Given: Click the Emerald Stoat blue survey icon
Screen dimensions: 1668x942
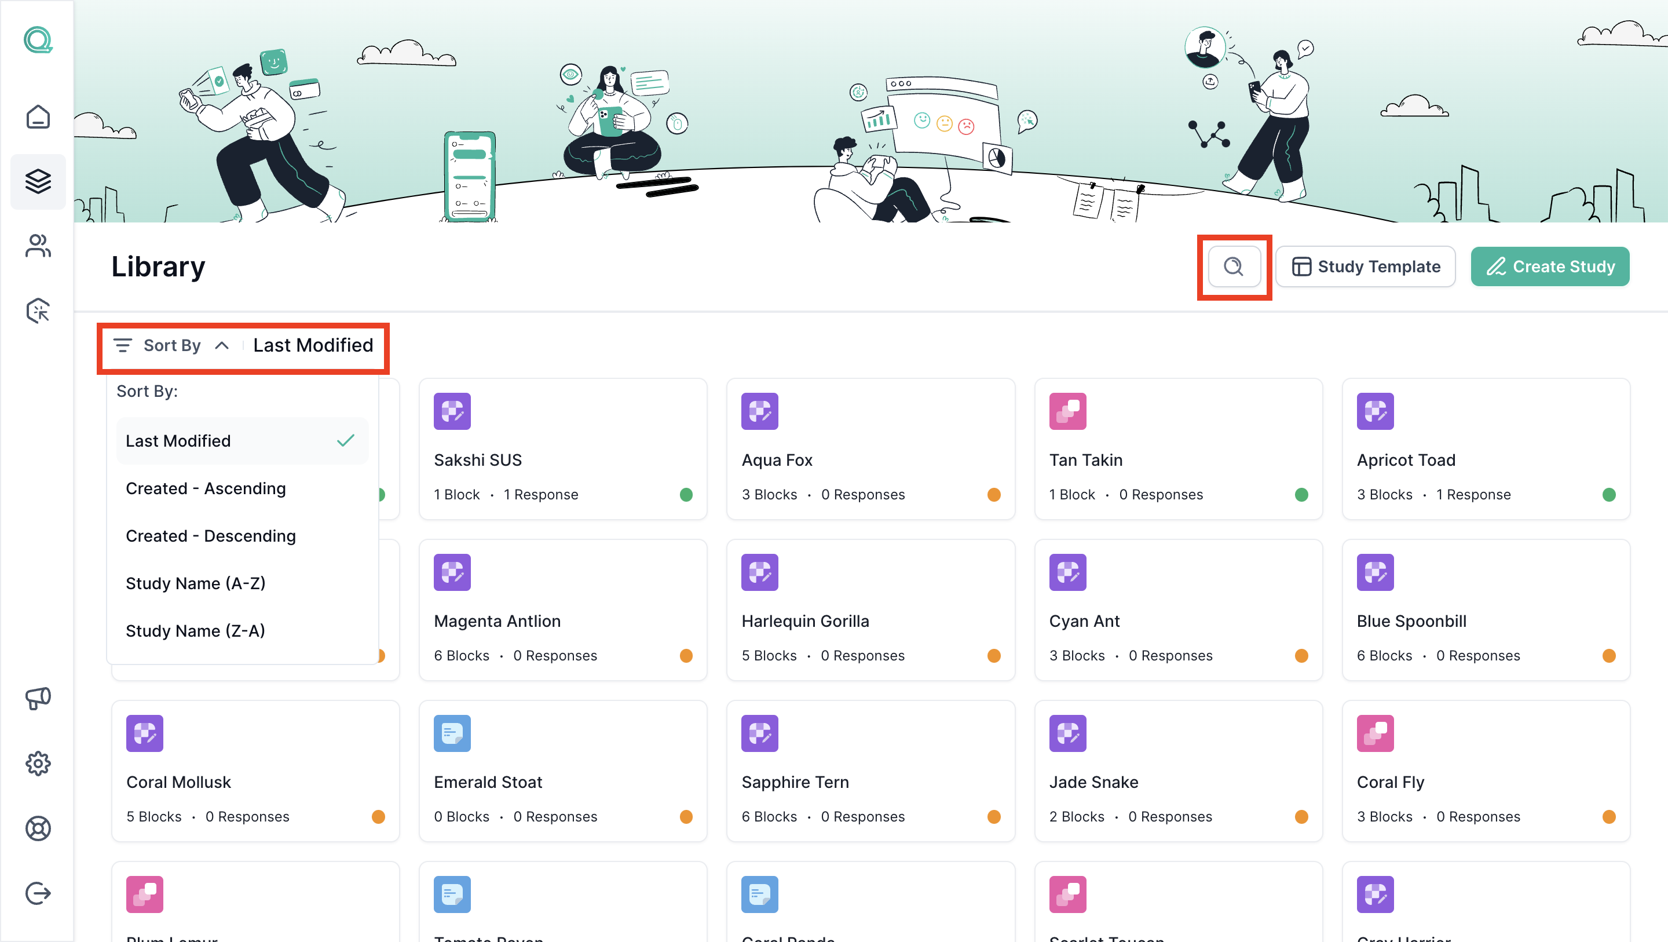Looking at the screenshot, I should click(452, 733).
